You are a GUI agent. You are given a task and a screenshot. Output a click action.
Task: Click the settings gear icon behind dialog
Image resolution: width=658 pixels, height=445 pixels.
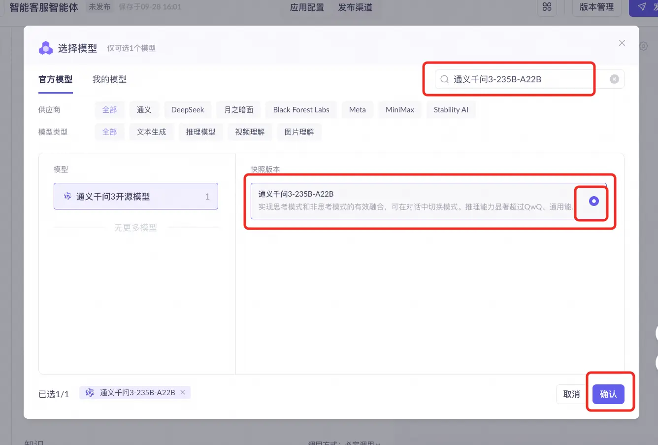644,46
